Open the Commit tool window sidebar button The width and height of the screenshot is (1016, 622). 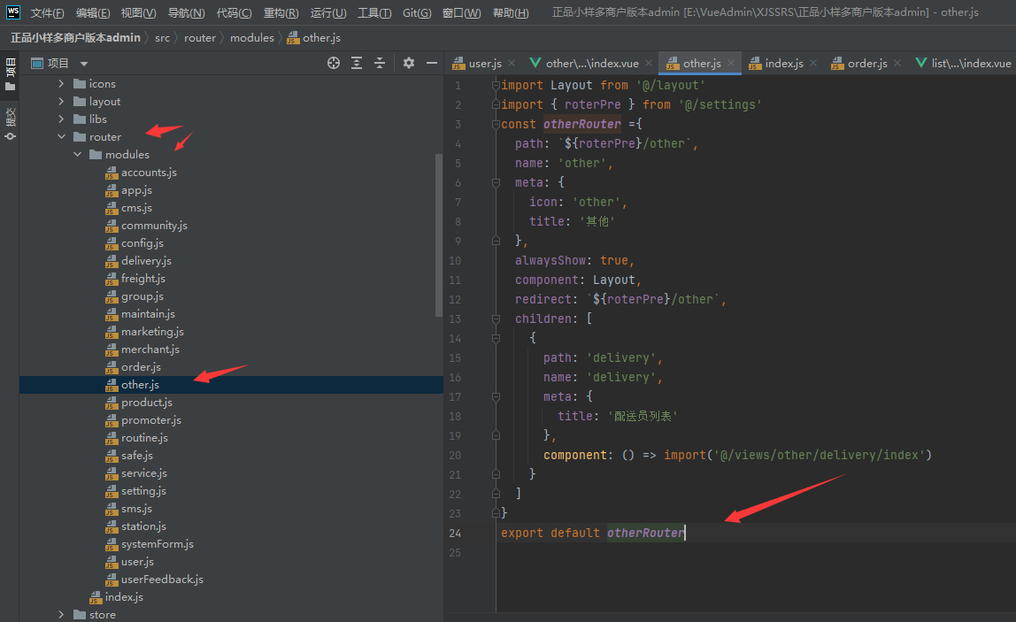11,124
